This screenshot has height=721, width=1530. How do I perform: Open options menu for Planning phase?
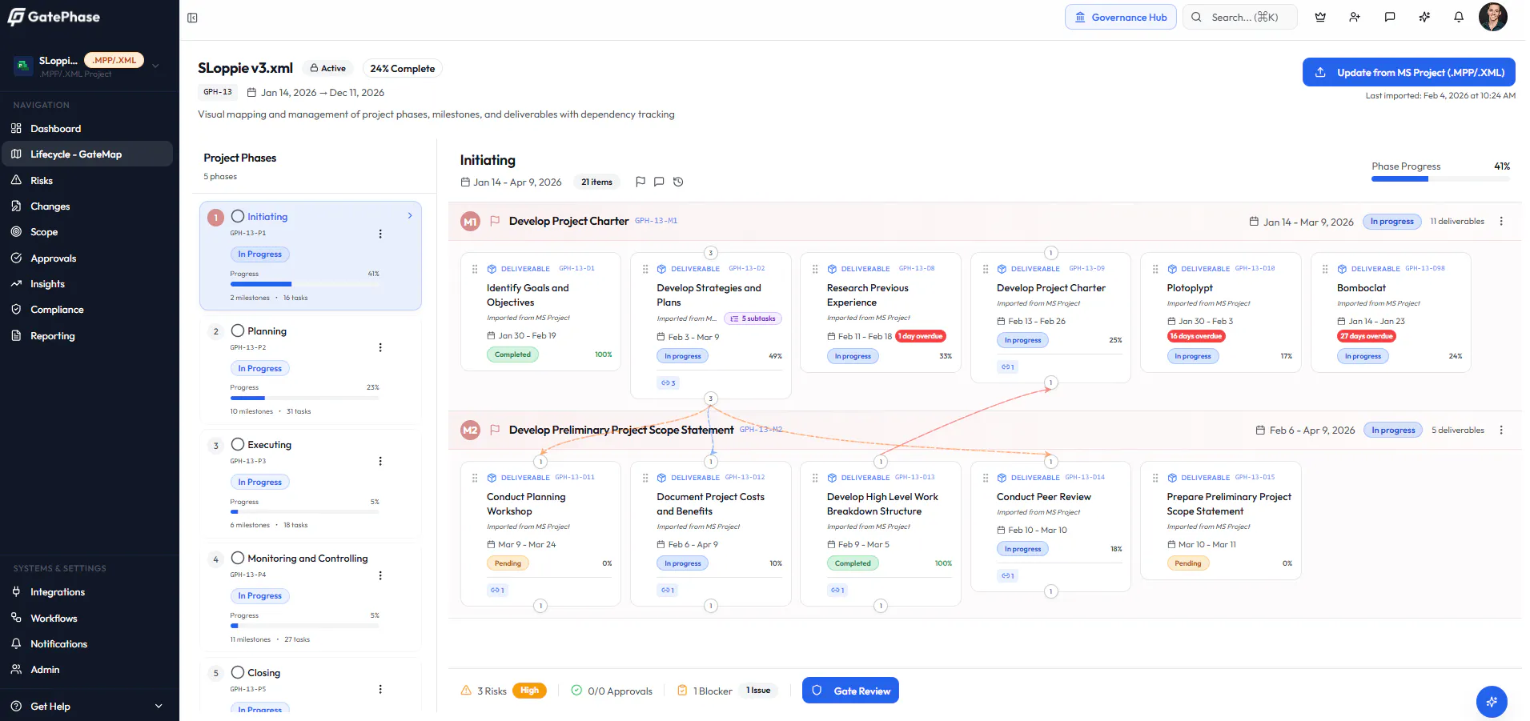[380, 347]
